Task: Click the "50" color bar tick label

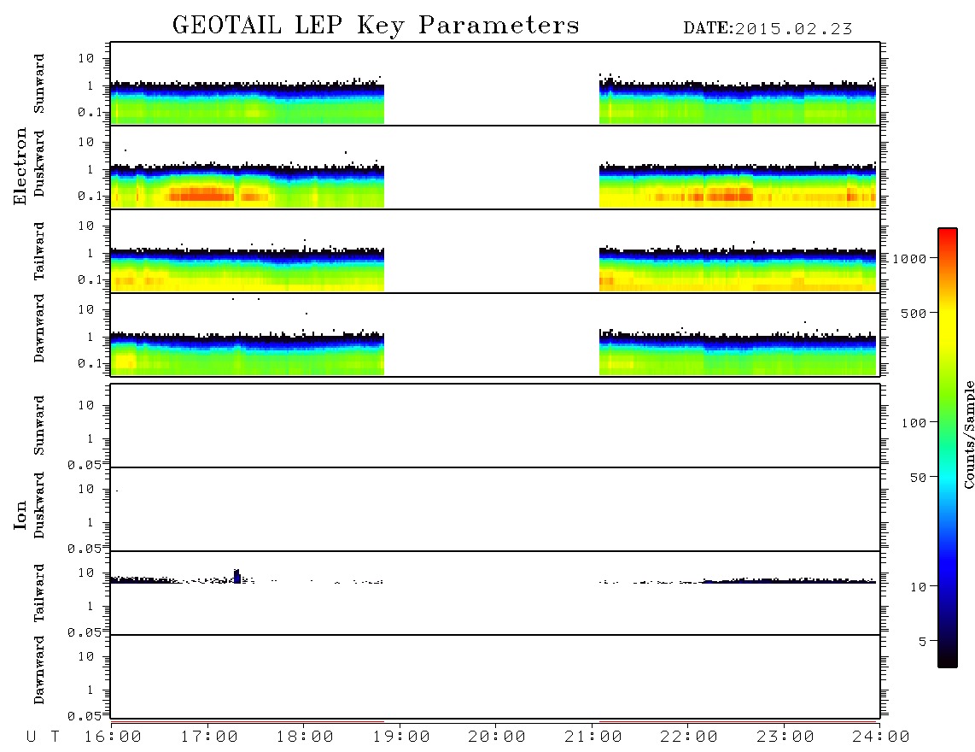Action: (918, 478)
